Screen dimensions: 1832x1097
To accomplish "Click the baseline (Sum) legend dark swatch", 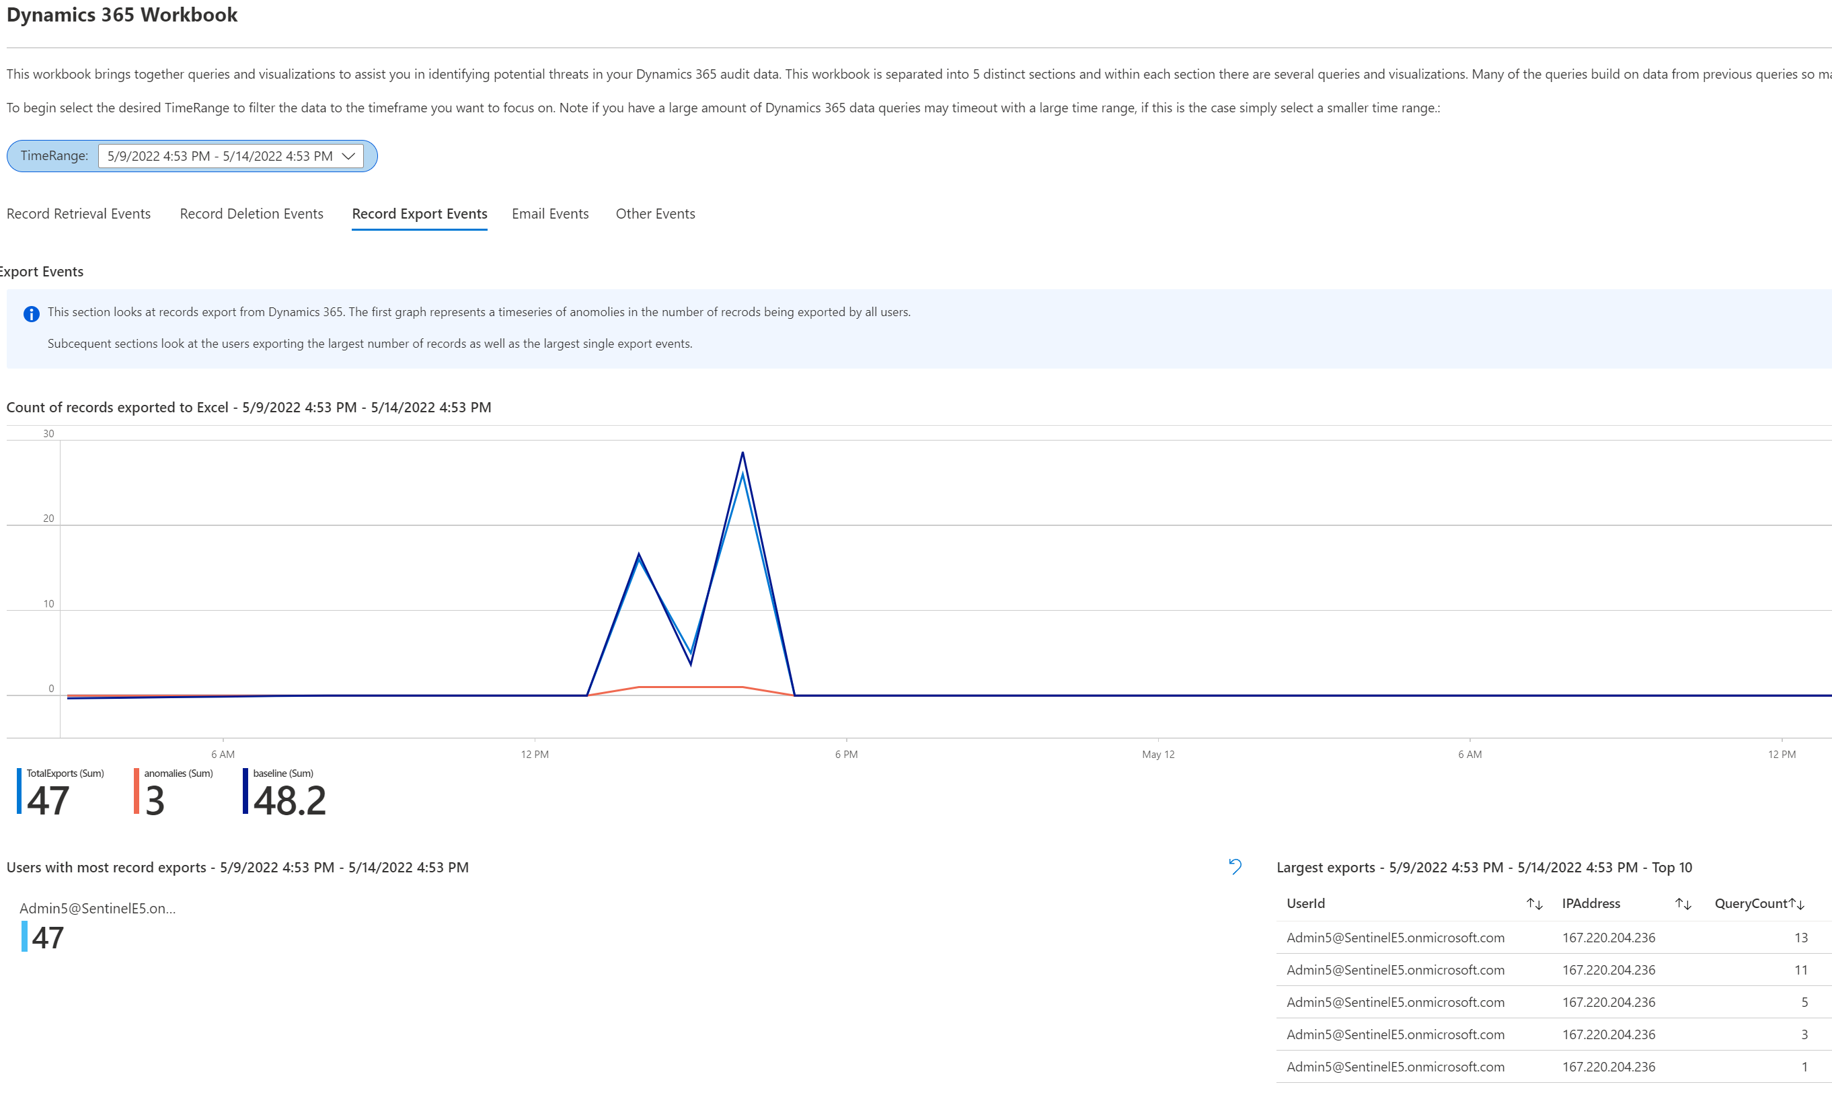I will tap(245, 791).
